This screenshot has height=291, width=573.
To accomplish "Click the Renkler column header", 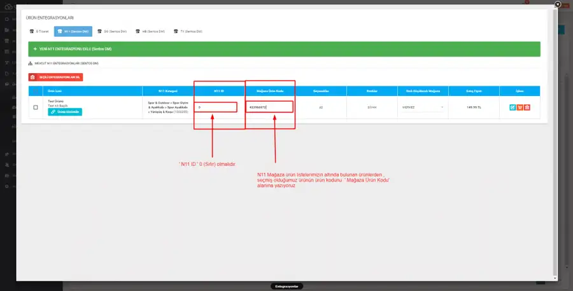I will click(372, 91).
